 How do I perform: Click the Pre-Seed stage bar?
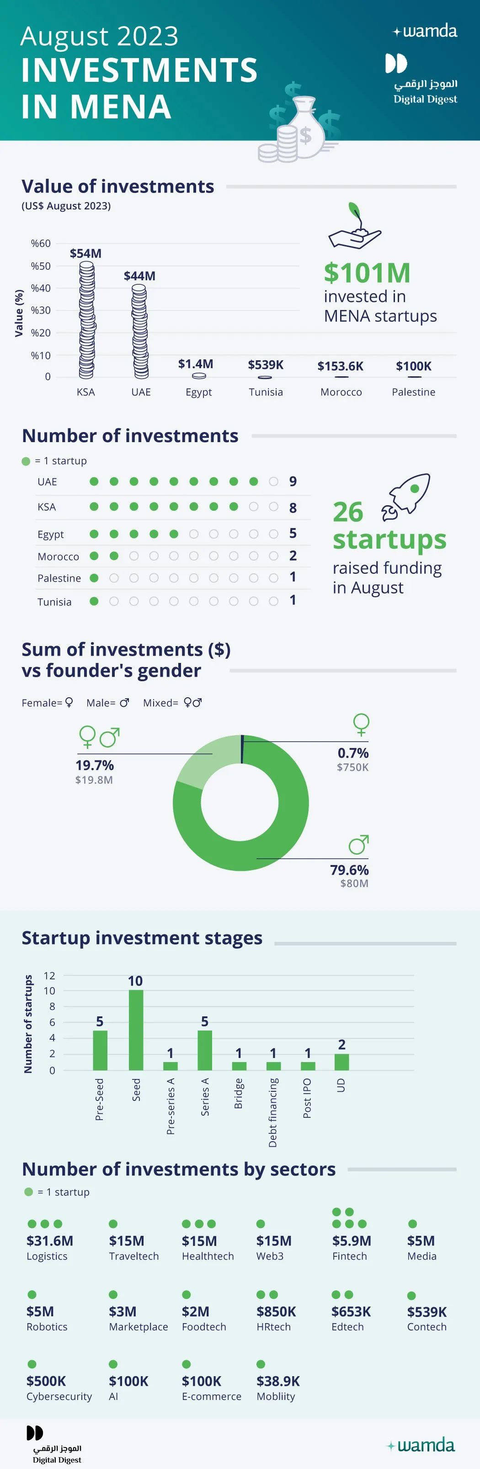coord(100,1050)
